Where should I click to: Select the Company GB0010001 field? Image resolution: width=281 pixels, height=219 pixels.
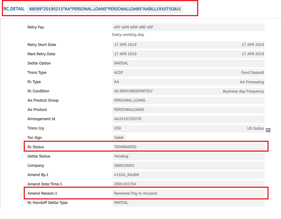click(x=188, y=166)
